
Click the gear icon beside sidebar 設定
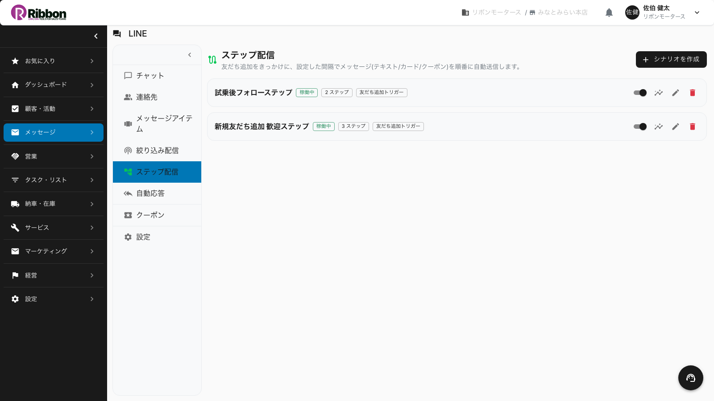pyautogui.click(x=15, y=299)
